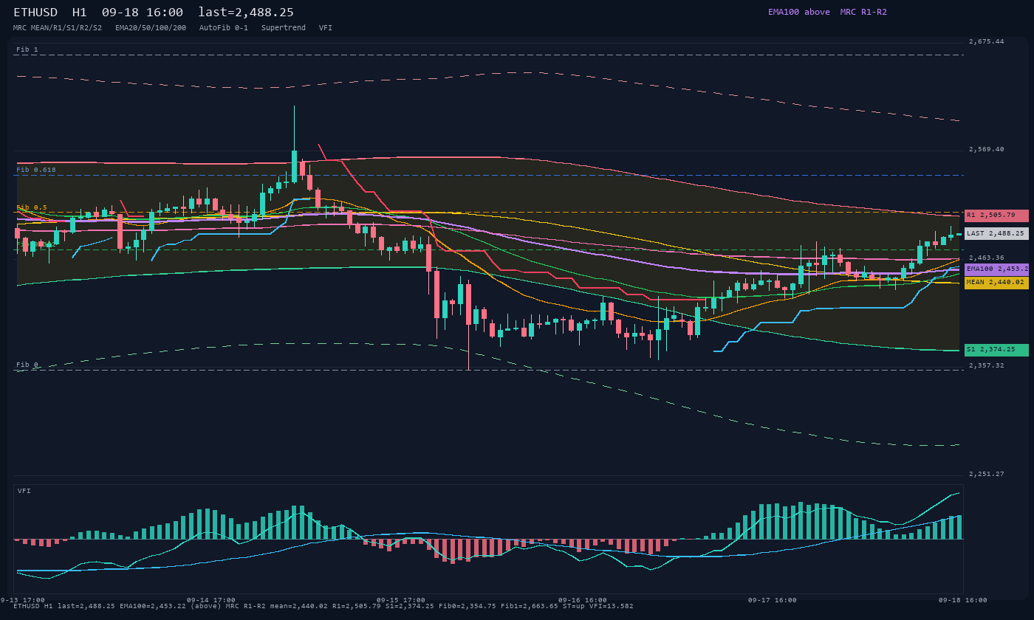1034x620 pixels.
Task: Click the 2,675.44 price axis value
Action: tap(987, 41)
